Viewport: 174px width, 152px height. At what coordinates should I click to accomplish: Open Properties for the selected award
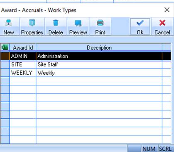(x=32, y=27)
